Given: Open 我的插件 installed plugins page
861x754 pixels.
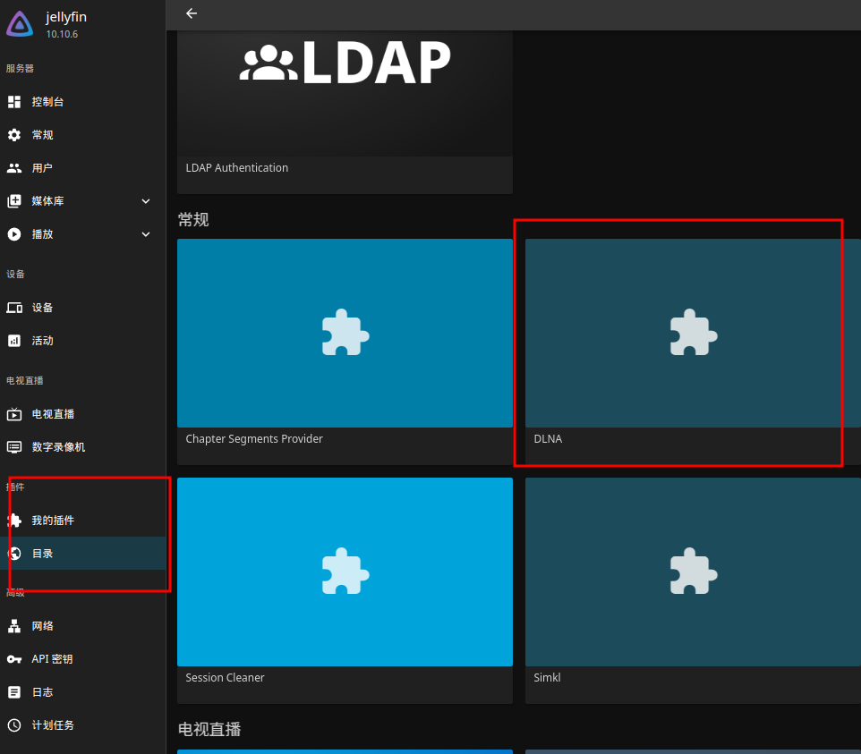Looking at the screenshot, I should (83, 521).
